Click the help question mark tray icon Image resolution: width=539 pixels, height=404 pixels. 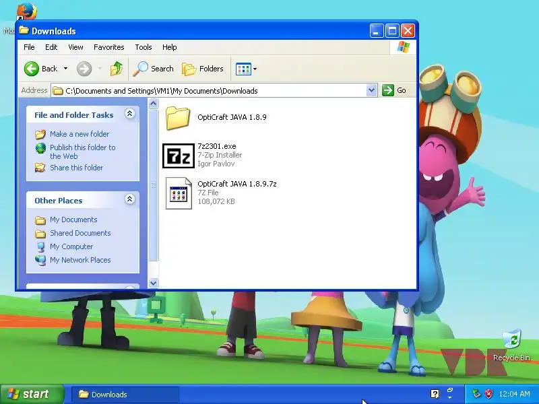click(435, 394)
